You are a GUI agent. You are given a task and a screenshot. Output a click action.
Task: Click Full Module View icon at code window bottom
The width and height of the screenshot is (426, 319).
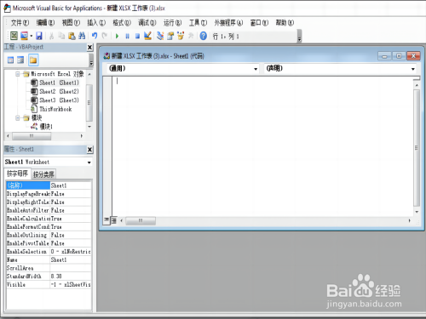pos(113,220)
